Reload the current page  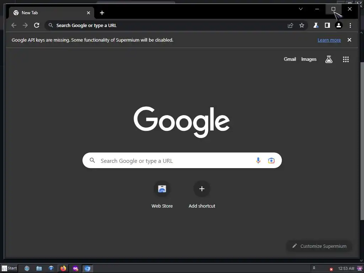37,25
